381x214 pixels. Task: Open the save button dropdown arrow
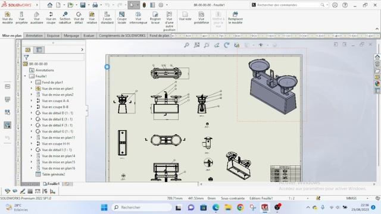(89, 5)
